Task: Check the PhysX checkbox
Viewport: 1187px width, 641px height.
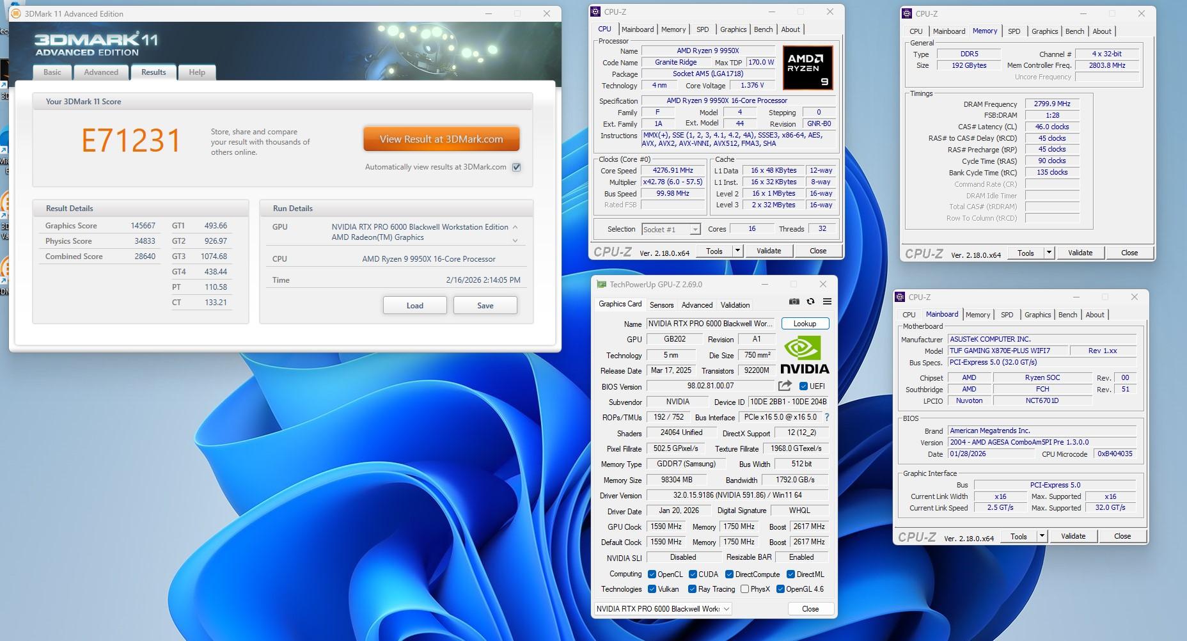Action: pos(744,589)
